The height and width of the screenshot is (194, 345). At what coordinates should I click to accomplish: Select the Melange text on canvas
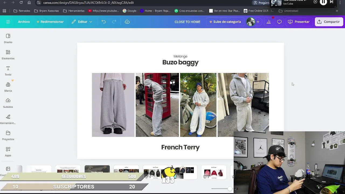[x=180, y=56]
